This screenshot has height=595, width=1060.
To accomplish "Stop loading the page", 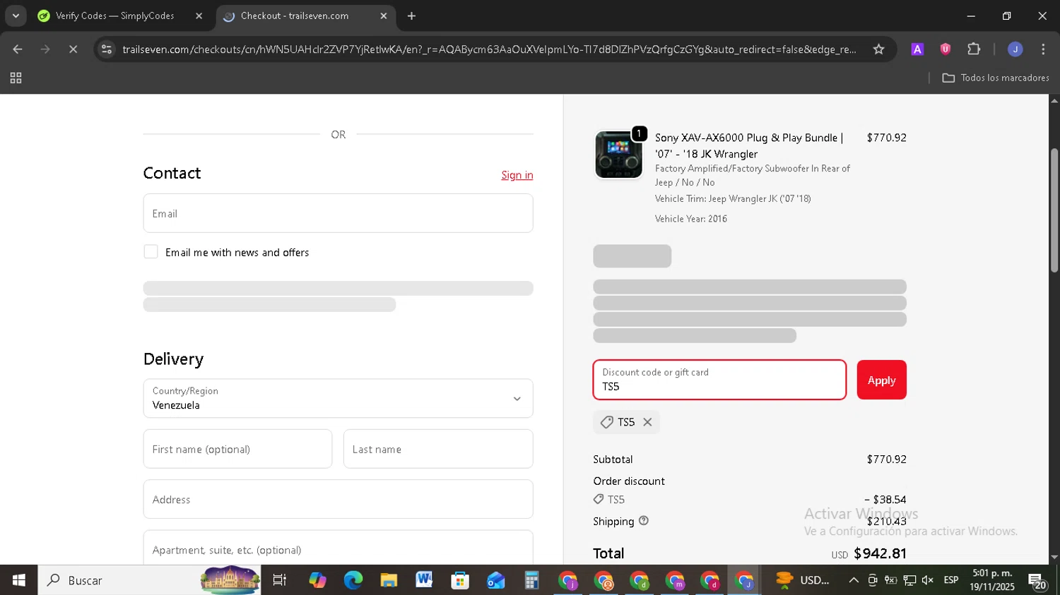I will pyautogui.click(x=73, y=49).
